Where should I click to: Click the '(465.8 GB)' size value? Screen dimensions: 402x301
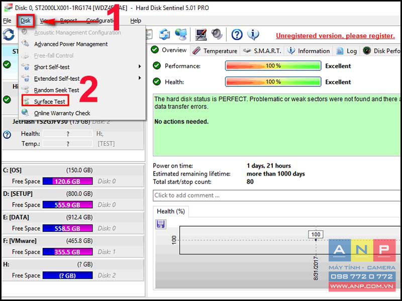pyautogui.click(x=79, y=241)
